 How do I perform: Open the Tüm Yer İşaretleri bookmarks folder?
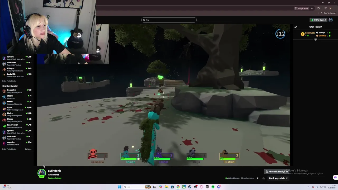click(328, 13)
